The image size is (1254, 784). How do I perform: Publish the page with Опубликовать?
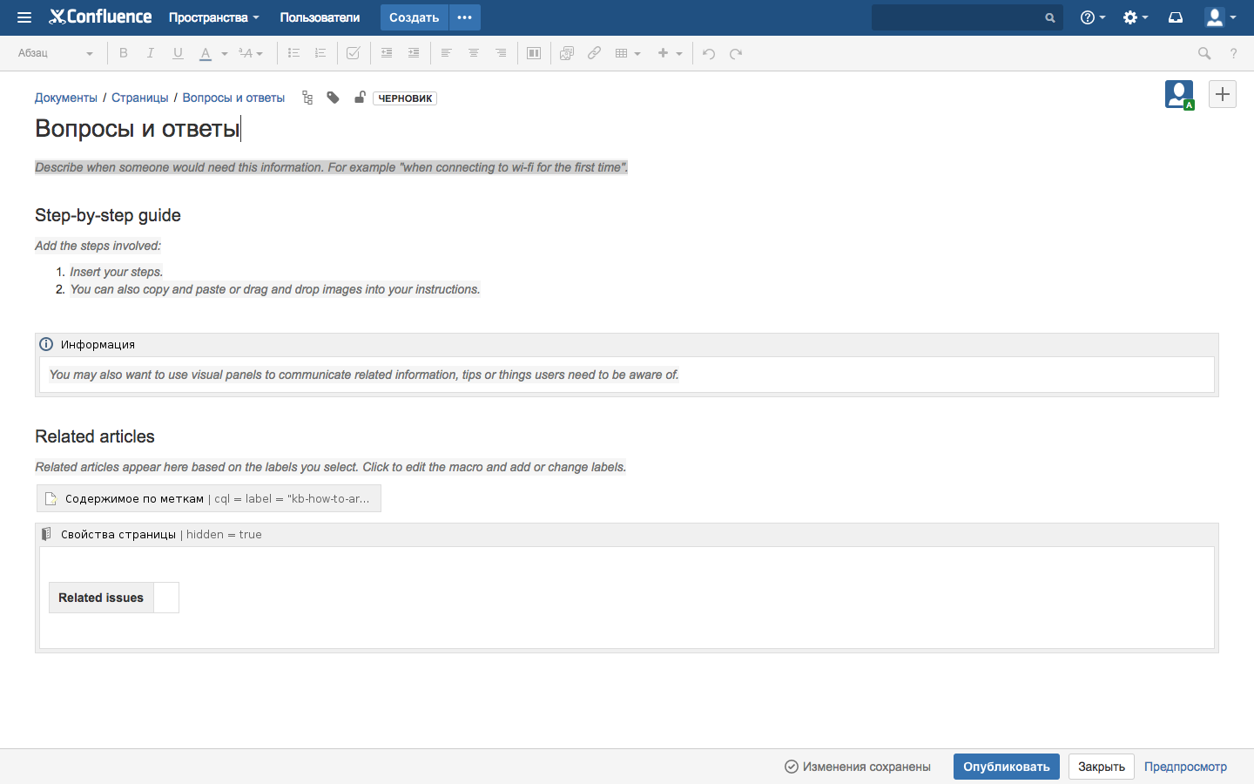(1007, 767)
